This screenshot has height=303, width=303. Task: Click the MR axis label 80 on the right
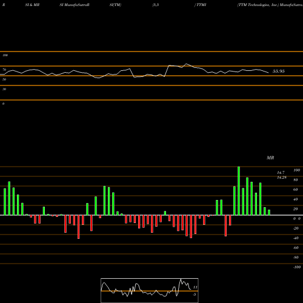[x=296, y=180]
